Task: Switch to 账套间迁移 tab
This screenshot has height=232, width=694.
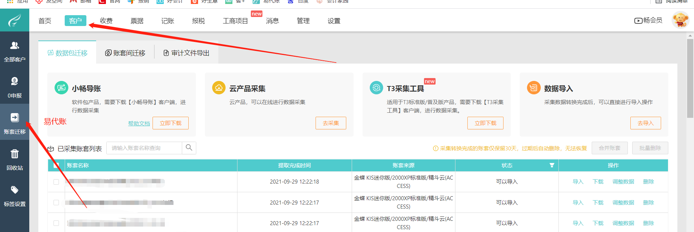Action: (x=125, y=53)
